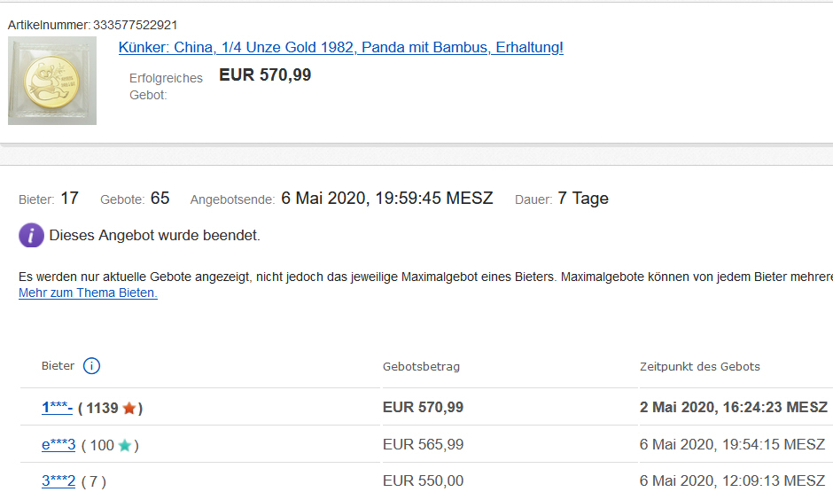Image resolution: width=833 pixels, height=492 pixels.
Task: Open bidder 1***- profile link
Action: pyautogui.click(x=57, y=408)
